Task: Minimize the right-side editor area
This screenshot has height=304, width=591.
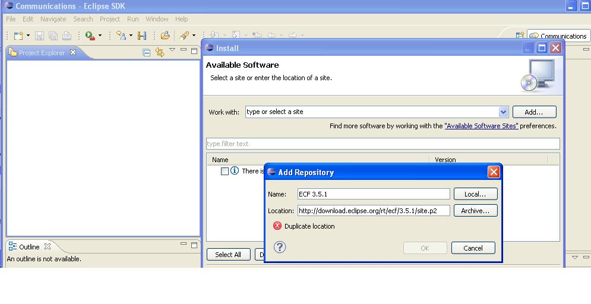Action: point(586,49)
